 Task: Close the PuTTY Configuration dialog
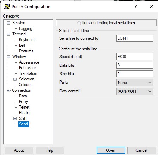[x=152, y=6]
